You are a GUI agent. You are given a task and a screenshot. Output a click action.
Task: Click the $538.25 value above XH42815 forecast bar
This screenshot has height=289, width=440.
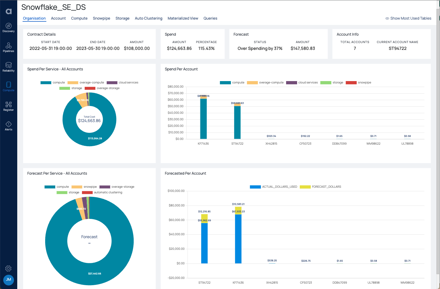click(272, 261)
